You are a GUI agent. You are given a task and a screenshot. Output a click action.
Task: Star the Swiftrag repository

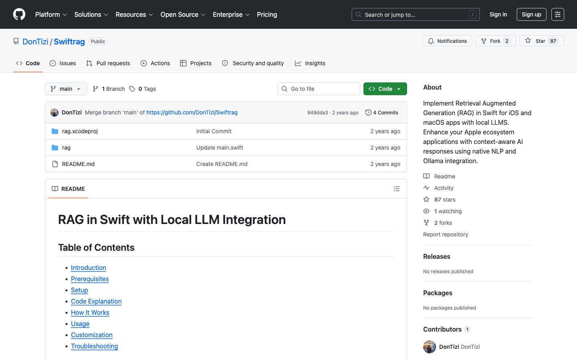(542, 41)
